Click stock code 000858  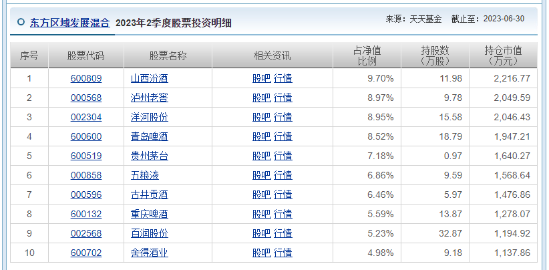coord(86,175)
